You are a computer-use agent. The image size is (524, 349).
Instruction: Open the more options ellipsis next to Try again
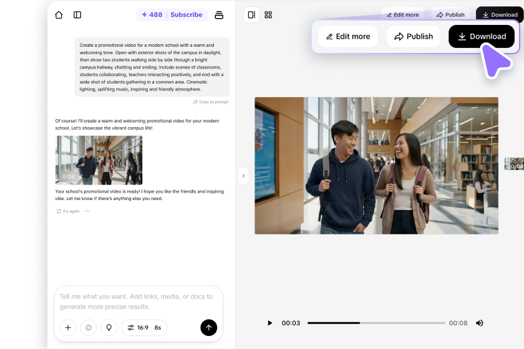(x=87, y=211)
